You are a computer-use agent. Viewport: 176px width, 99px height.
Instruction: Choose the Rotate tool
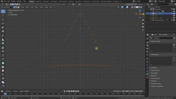3,23
